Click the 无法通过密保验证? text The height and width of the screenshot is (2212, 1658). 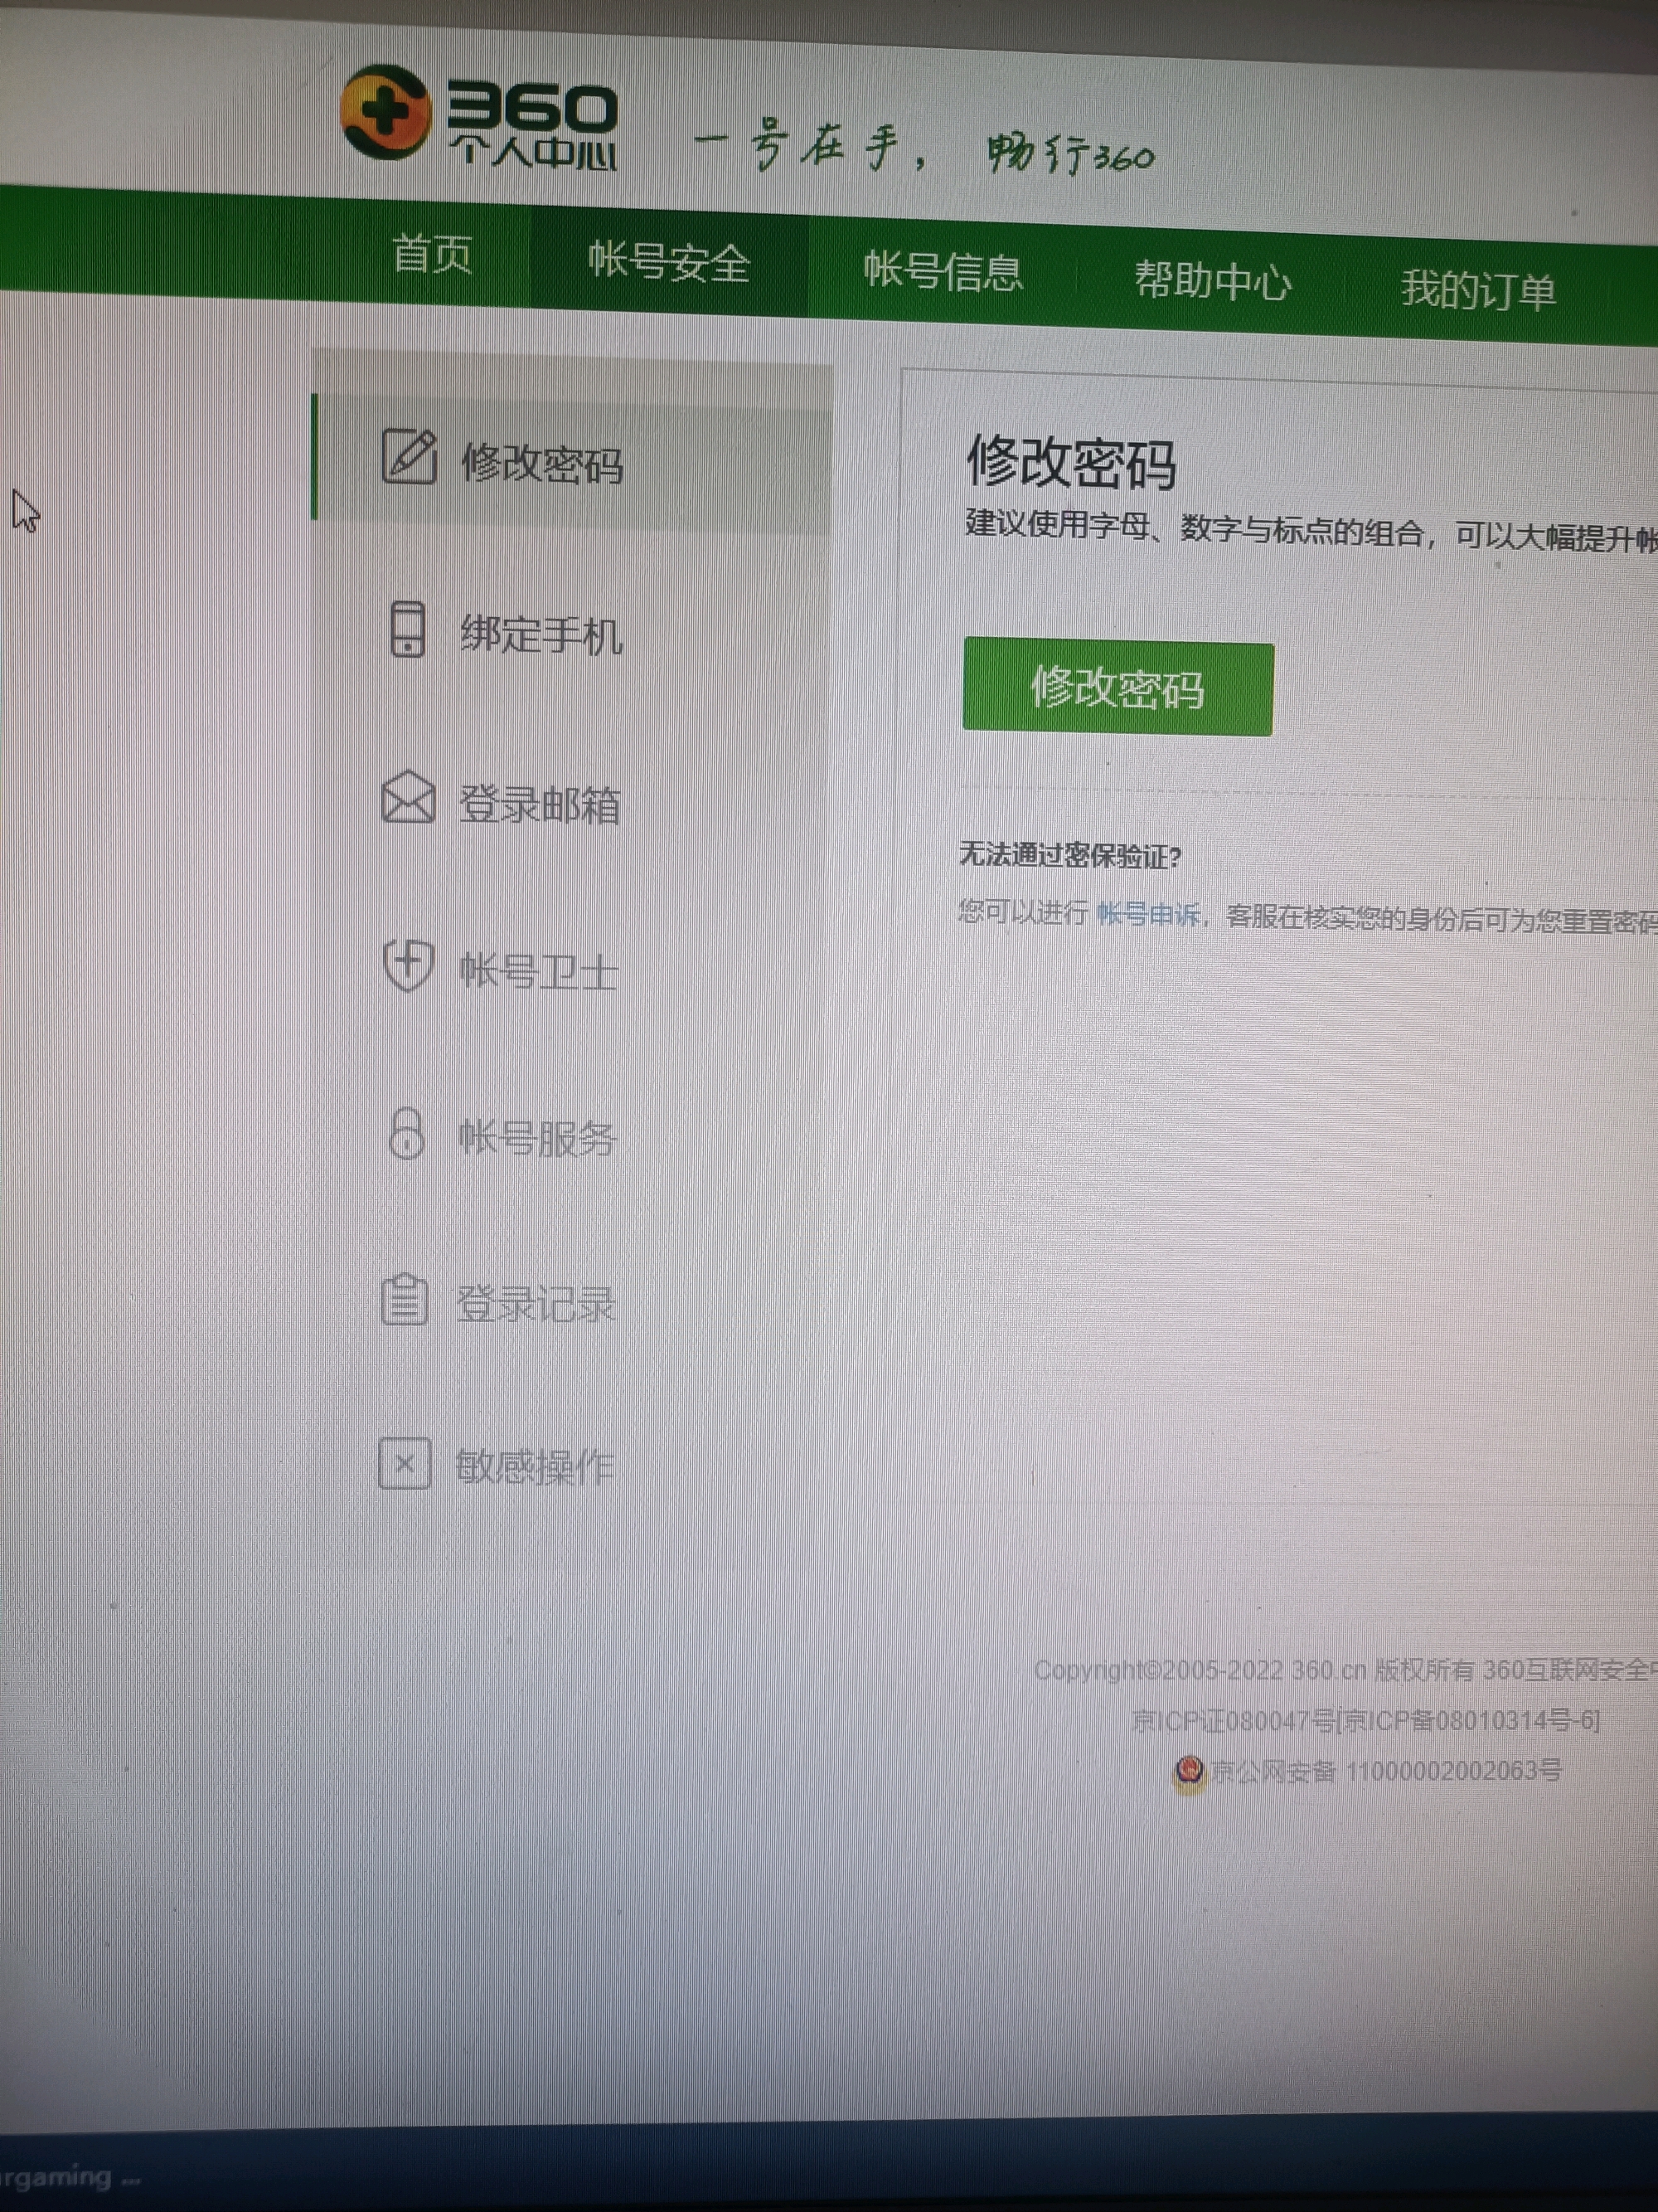(x=1070, y=856)
